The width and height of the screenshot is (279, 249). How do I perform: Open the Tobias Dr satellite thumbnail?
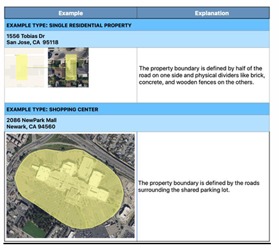coord(68,68)
